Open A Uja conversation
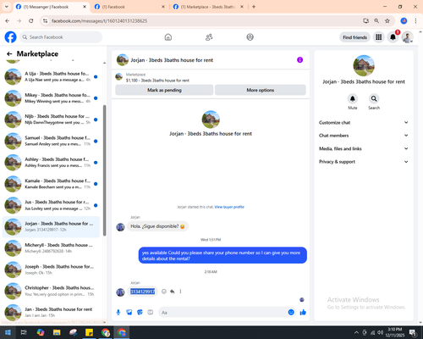423x339 pixels. click(51, 76)
